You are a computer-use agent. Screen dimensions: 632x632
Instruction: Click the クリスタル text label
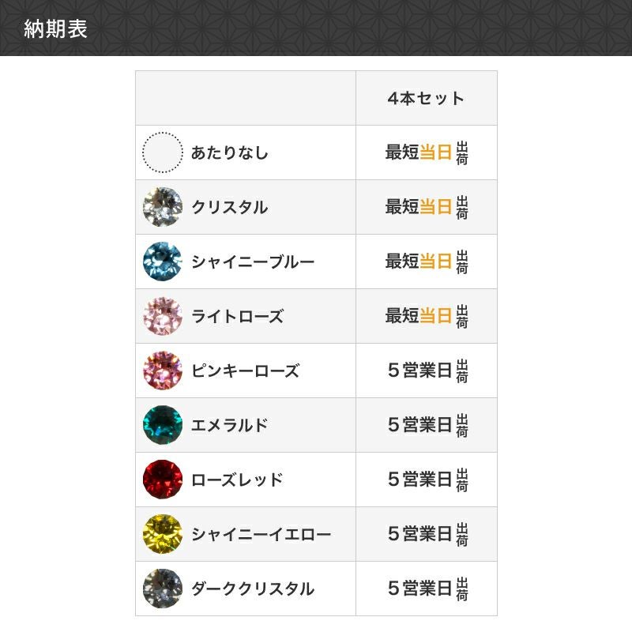click(x=230, y=207)
